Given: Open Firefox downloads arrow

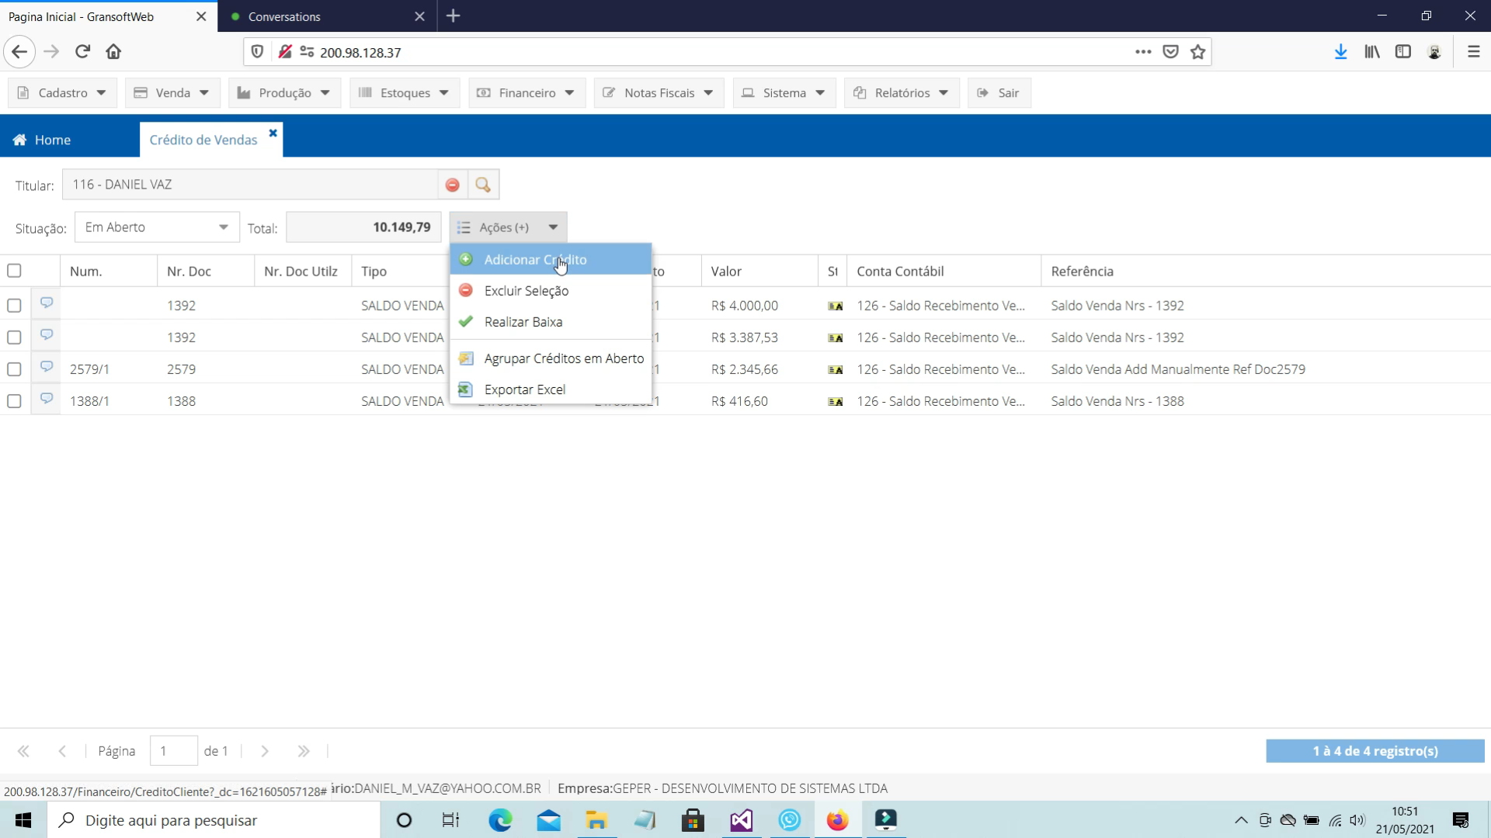Looking at the screenshot, I should pos(1340,52).
